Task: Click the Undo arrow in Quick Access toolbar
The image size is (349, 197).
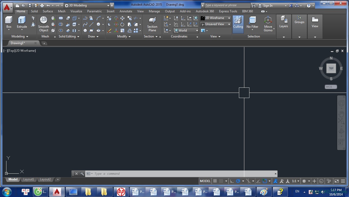Action: point(48,5)
